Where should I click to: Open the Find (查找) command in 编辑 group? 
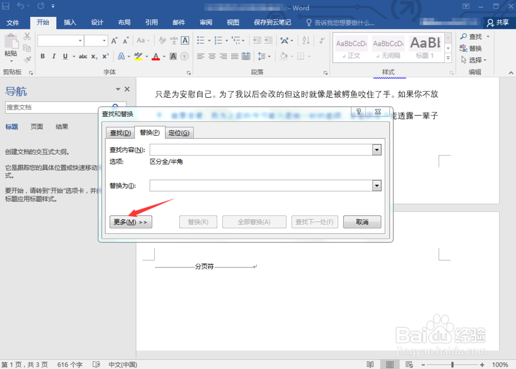[475, 37]
